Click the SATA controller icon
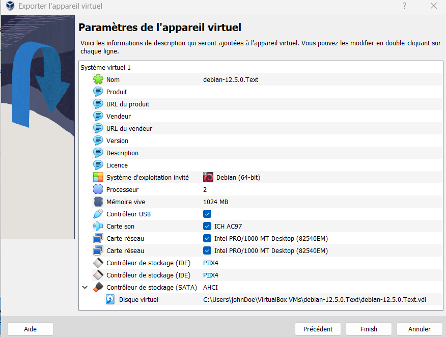The height and width of the screenshot is (337, 446). pos(98,287)
